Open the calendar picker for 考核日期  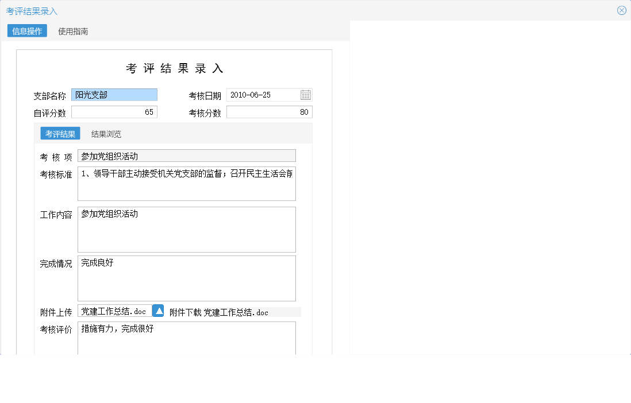pos(306,94)
